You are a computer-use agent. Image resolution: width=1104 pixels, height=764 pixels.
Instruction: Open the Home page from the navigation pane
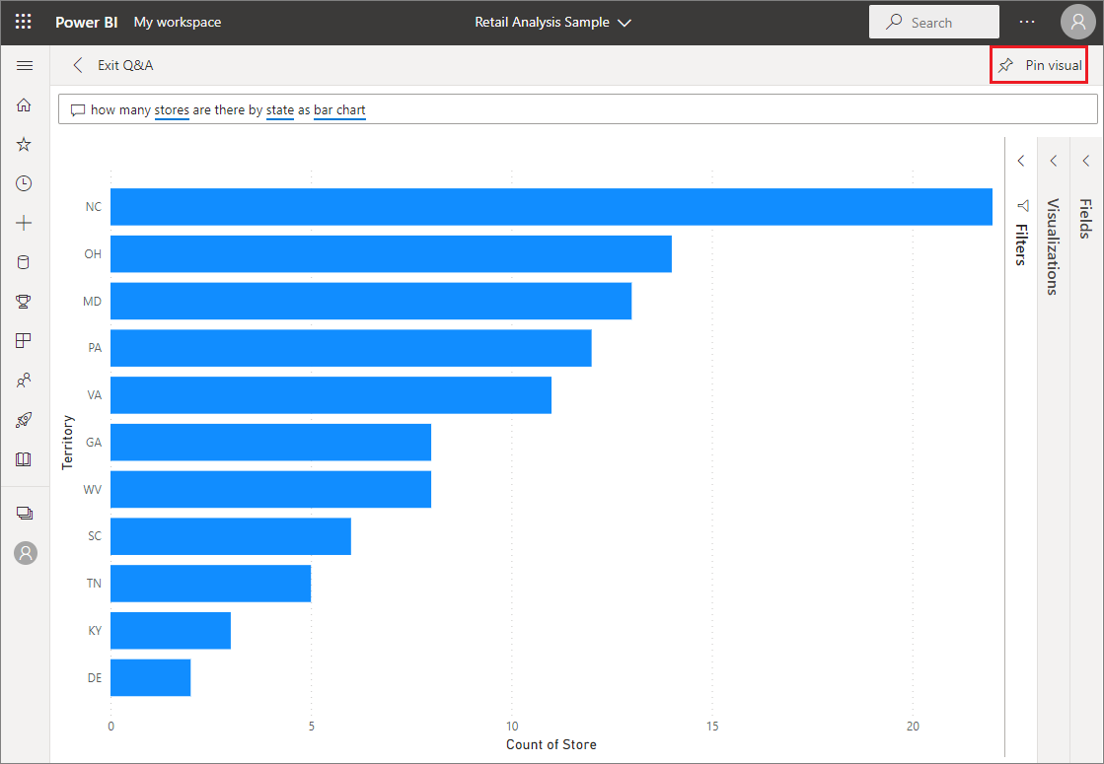click(x=25, y=104)
